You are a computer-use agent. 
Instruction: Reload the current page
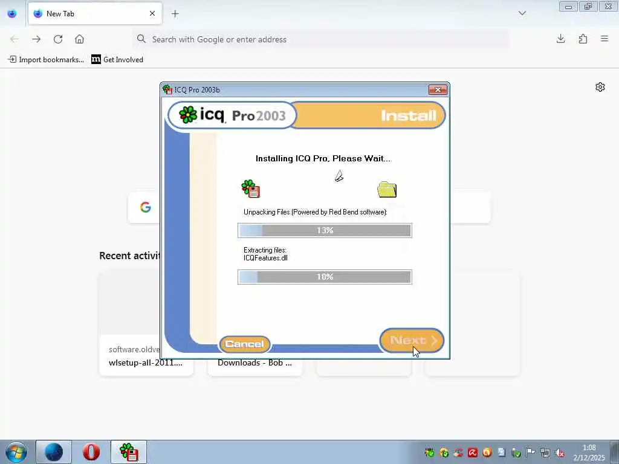[58, 39]
